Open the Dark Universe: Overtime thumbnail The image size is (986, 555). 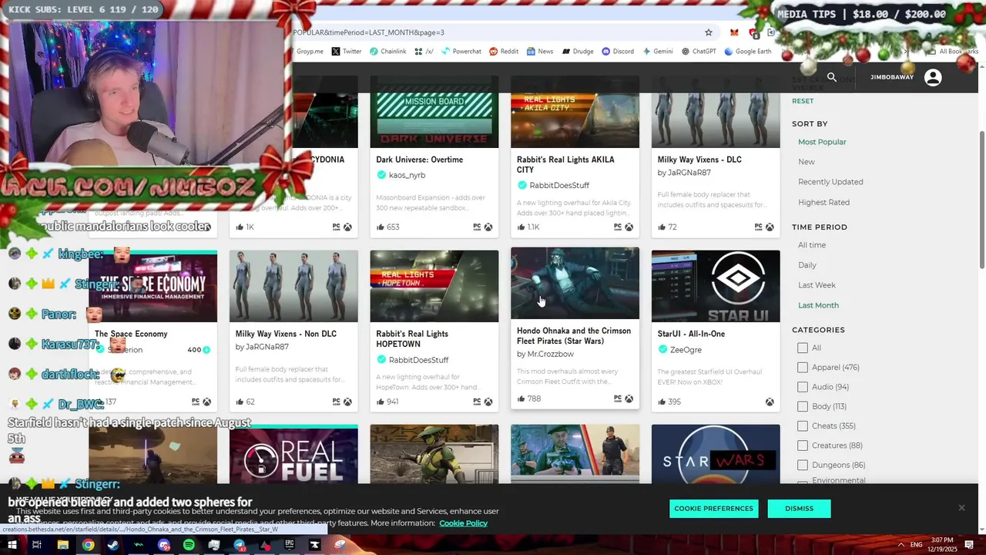(x=434, y=113)
